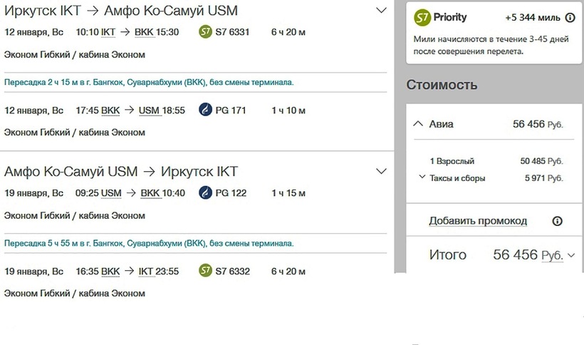Click the BKK code in 17:45 departure

click(110, 110)
